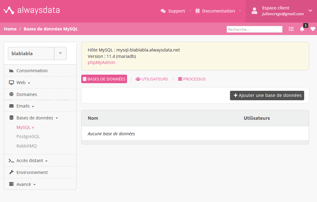Click the heart favorites icon
This screenshot has height=202, width=317.
313,29
